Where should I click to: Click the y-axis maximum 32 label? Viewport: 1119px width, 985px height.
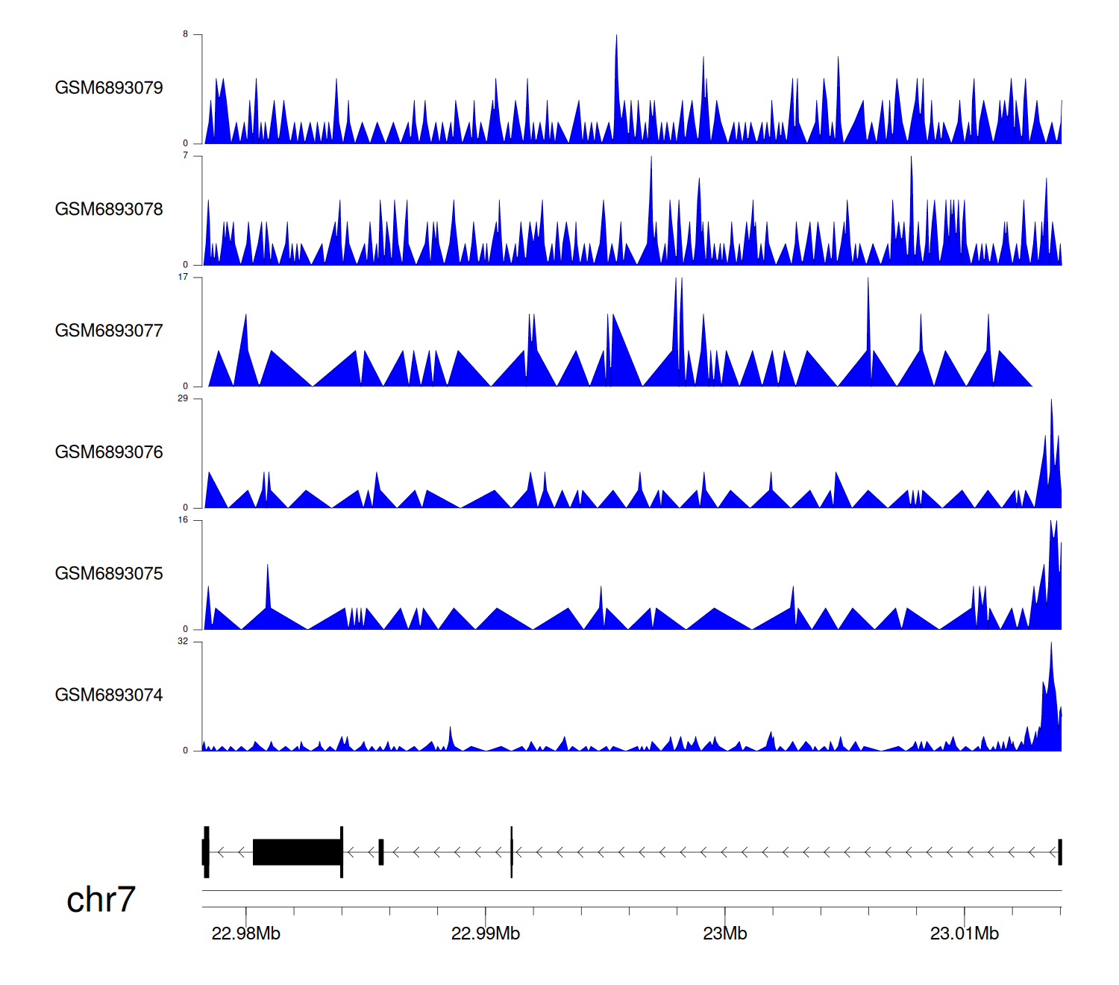[x=183, y=642]
